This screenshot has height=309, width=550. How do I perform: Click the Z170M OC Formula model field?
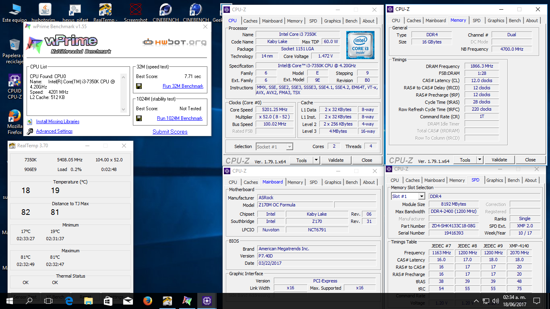(x=295, y=205)
